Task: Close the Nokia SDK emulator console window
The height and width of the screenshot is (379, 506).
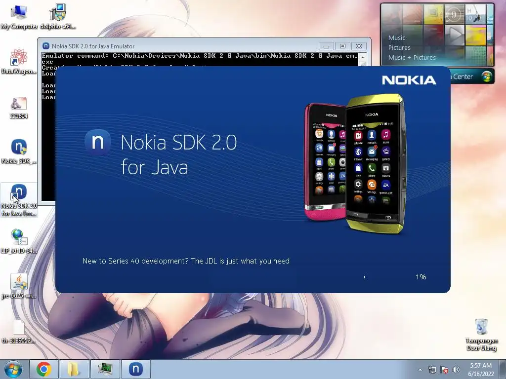Action: [359, 46]
